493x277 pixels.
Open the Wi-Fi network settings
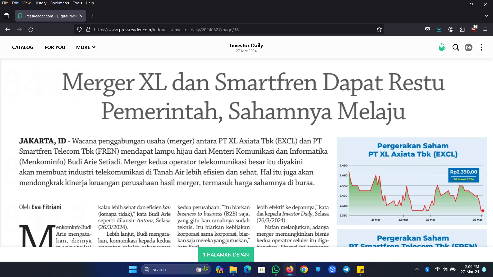pos(438,269)
